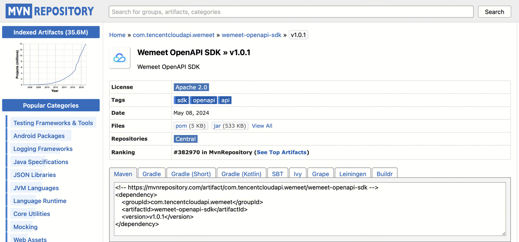Image resolution: width=519 pixels, height=242 pixels.
Task: Switch to the Ivy tab
Action: coord(298,174)
